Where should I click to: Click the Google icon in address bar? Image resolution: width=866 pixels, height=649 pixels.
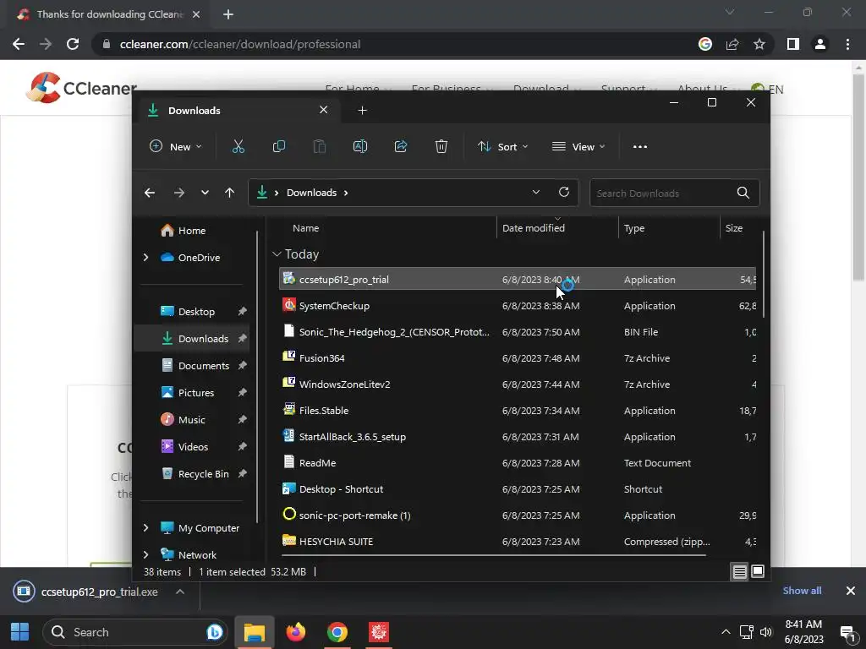(705, 44)
